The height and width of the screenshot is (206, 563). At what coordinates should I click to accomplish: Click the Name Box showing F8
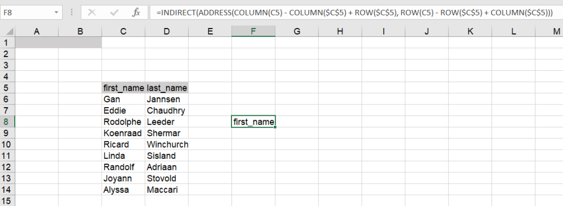tap(27, 13)
